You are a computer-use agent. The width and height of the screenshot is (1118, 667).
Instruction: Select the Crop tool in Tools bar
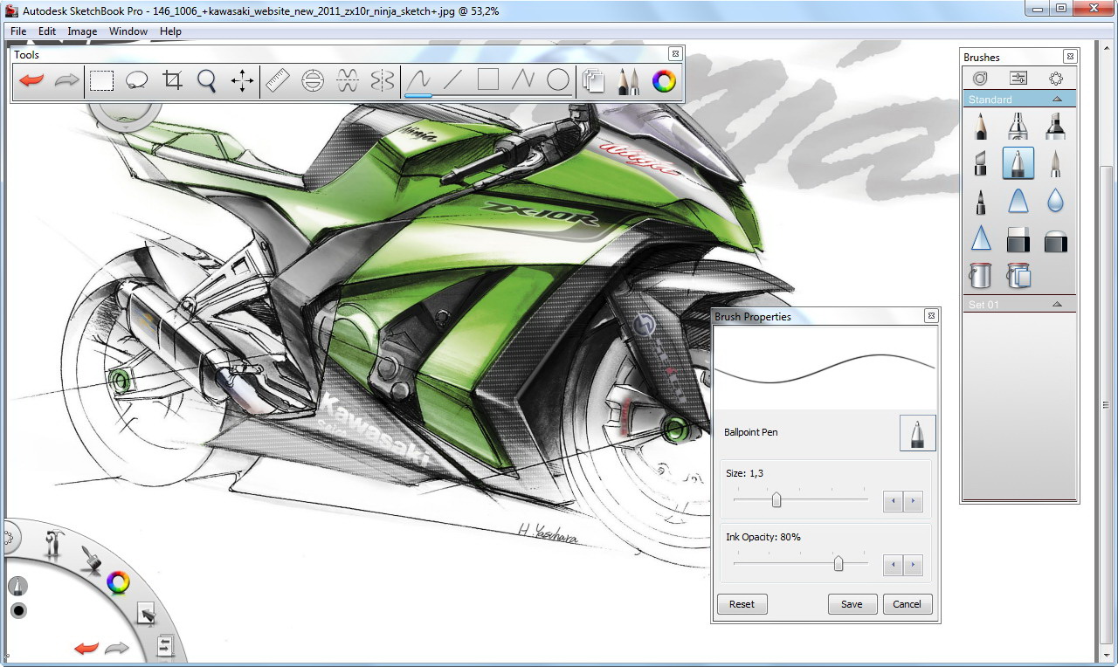point(172,81)
